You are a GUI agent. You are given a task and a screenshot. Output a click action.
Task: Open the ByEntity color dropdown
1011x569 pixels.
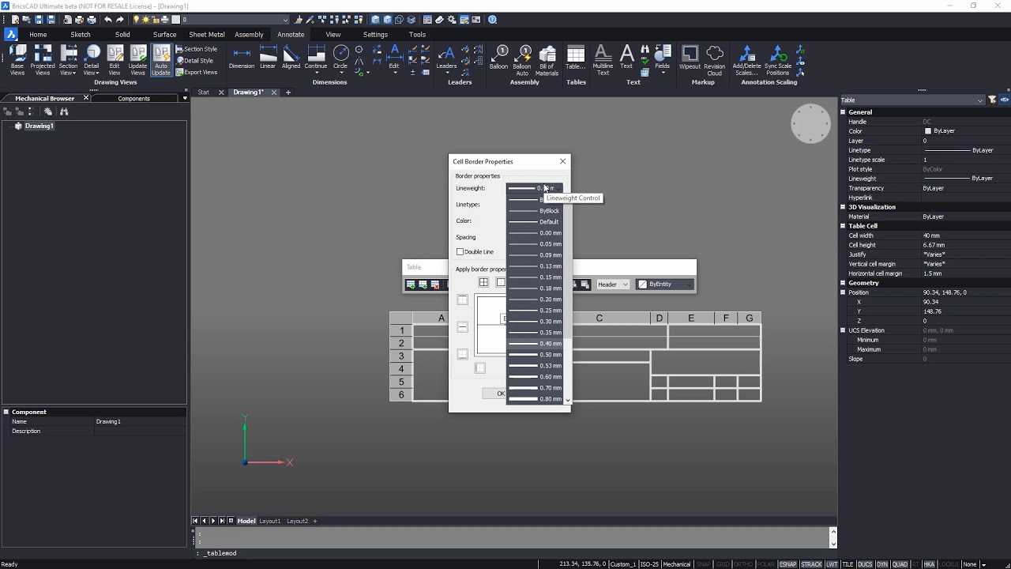(665, 284)
